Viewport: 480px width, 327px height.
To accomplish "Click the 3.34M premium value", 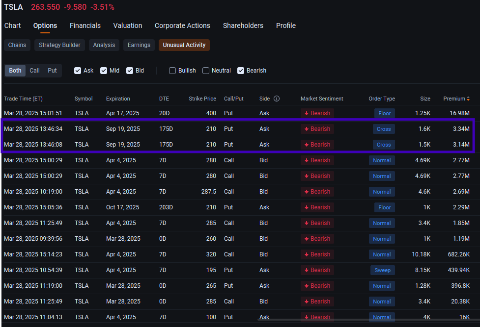I will pos(461,129).
